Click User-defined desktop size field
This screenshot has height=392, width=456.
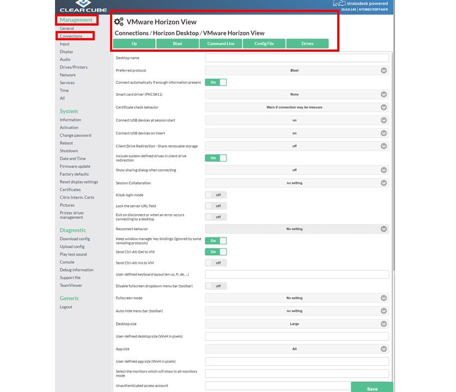(296, 336)
